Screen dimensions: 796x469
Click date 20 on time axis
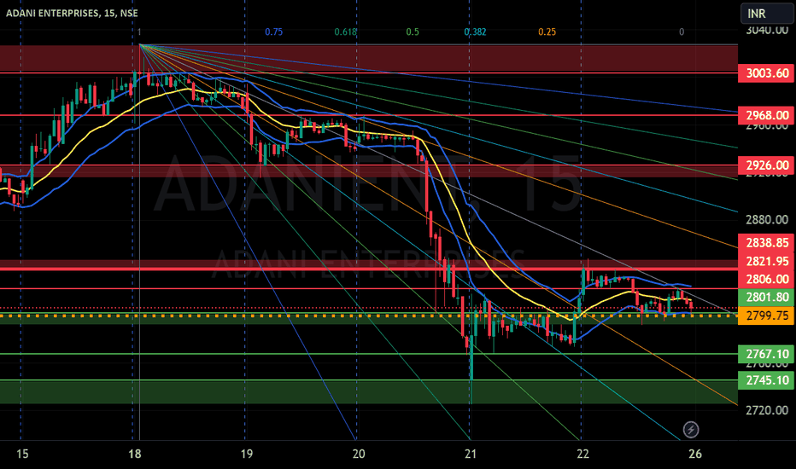pyautogui.click(x=359, y=454)
